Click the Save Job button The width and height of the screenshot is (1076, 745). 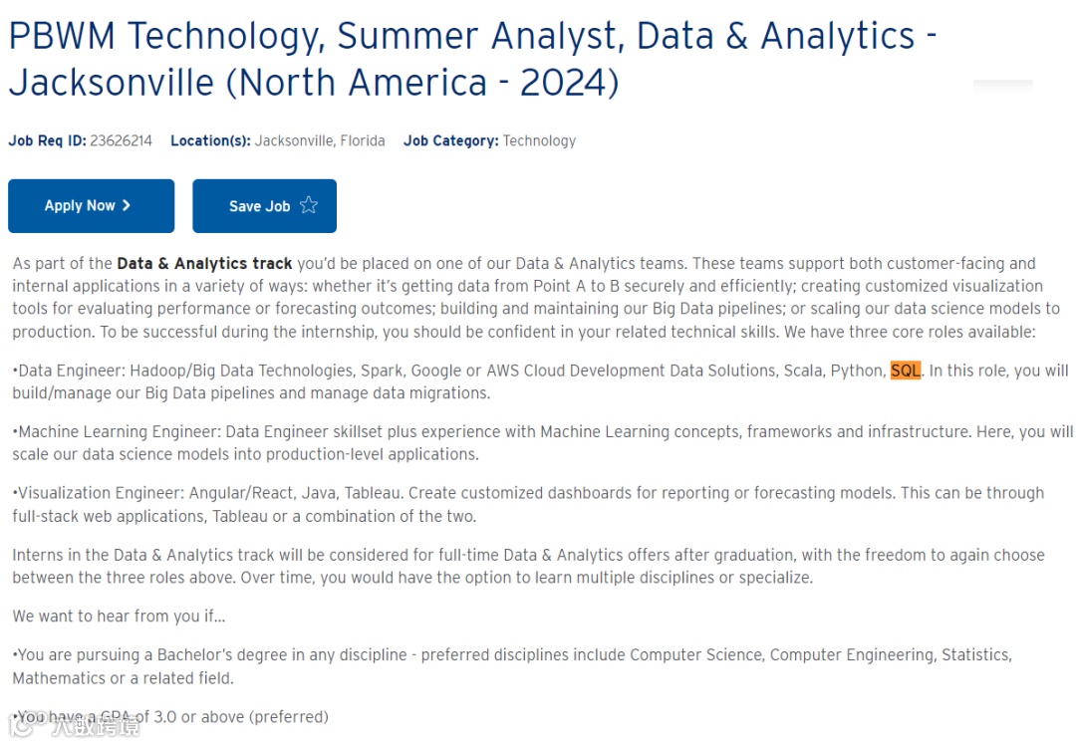264,206
